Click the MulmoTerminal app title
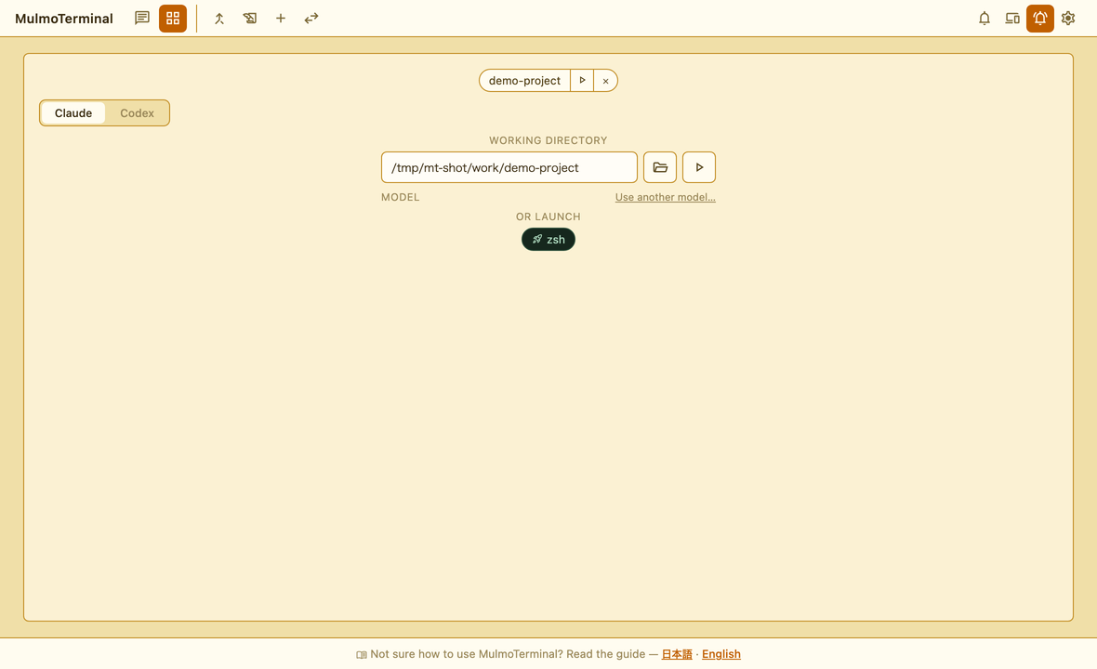The width and height of the screenshot is (1097, 669). pyautogui.click(x=63, y=19)
